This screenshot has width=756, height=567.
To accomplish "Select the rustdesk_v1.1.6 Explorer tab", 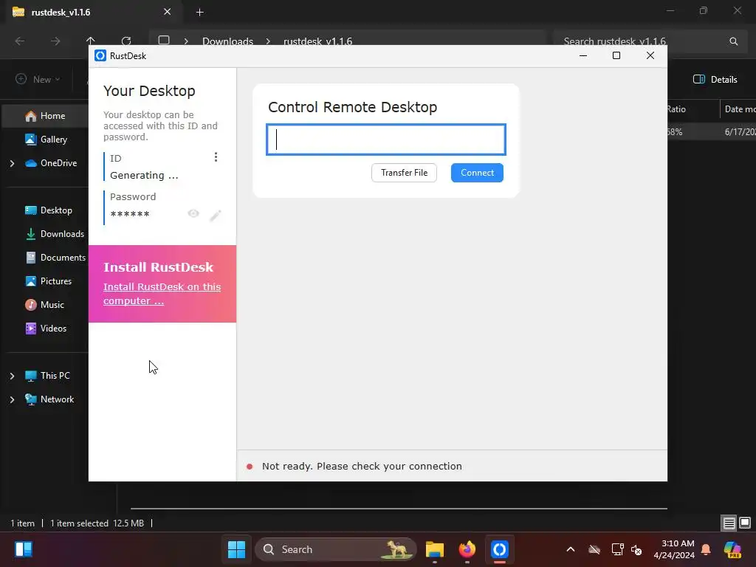I will pos(92,12).
